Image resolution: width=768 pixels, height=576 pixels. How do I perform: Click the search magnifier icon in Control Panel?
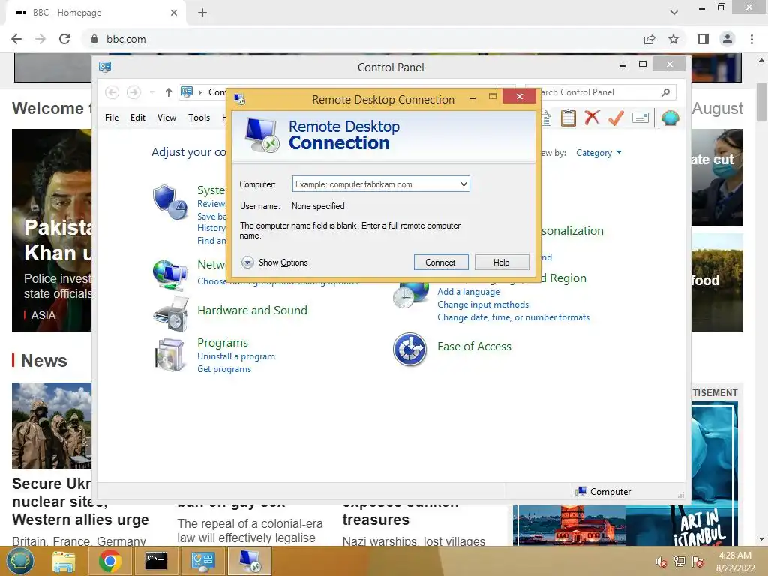666,92
